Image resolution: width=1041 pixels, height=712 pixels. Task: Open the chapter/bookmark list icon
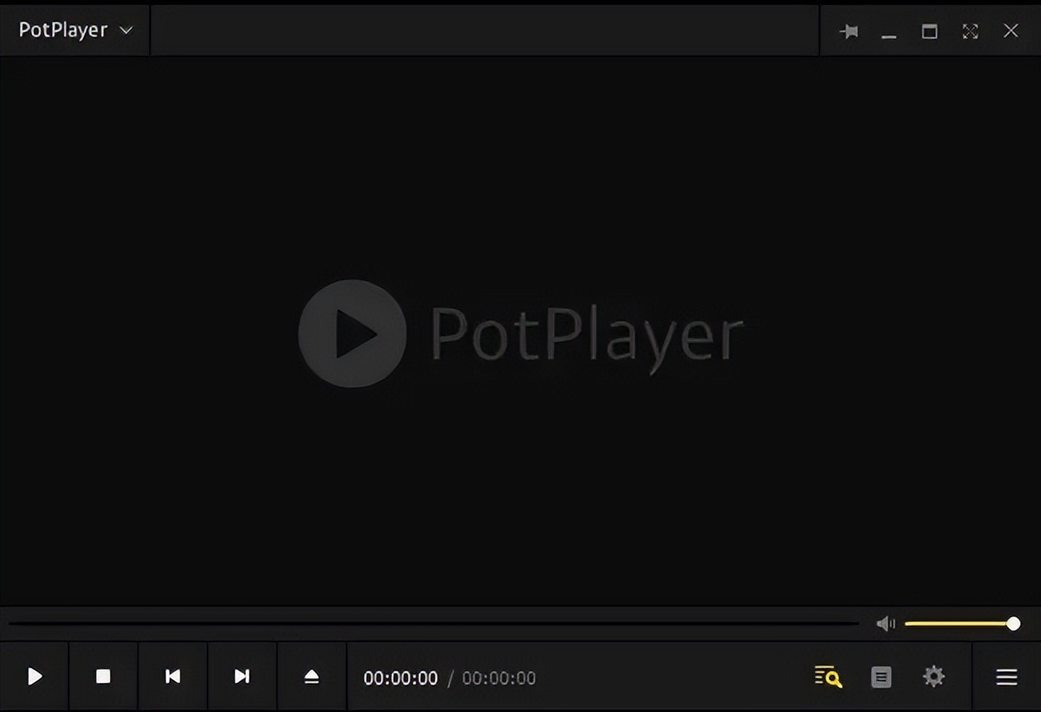pos(882,677)
